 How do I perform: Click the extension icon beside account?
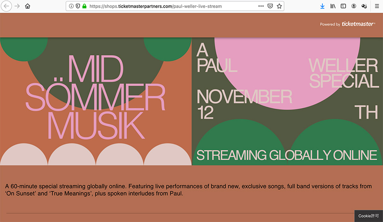pyautogui.click(x=364, y=6)
